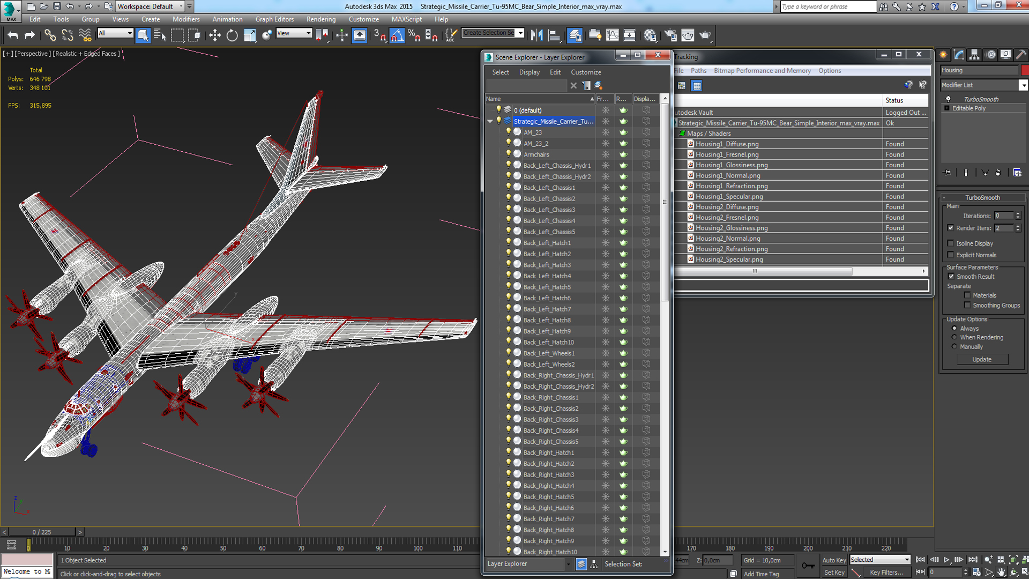Open Asset Tracking Paths menu

(698, 71)
